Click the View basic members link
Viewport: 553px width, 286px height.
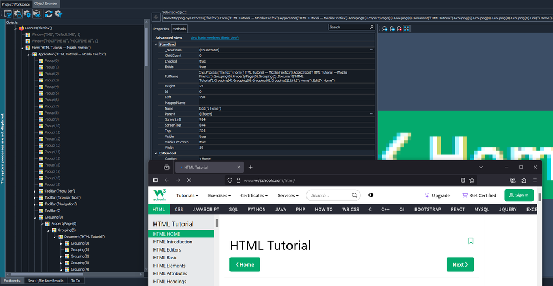pos(214,38)
